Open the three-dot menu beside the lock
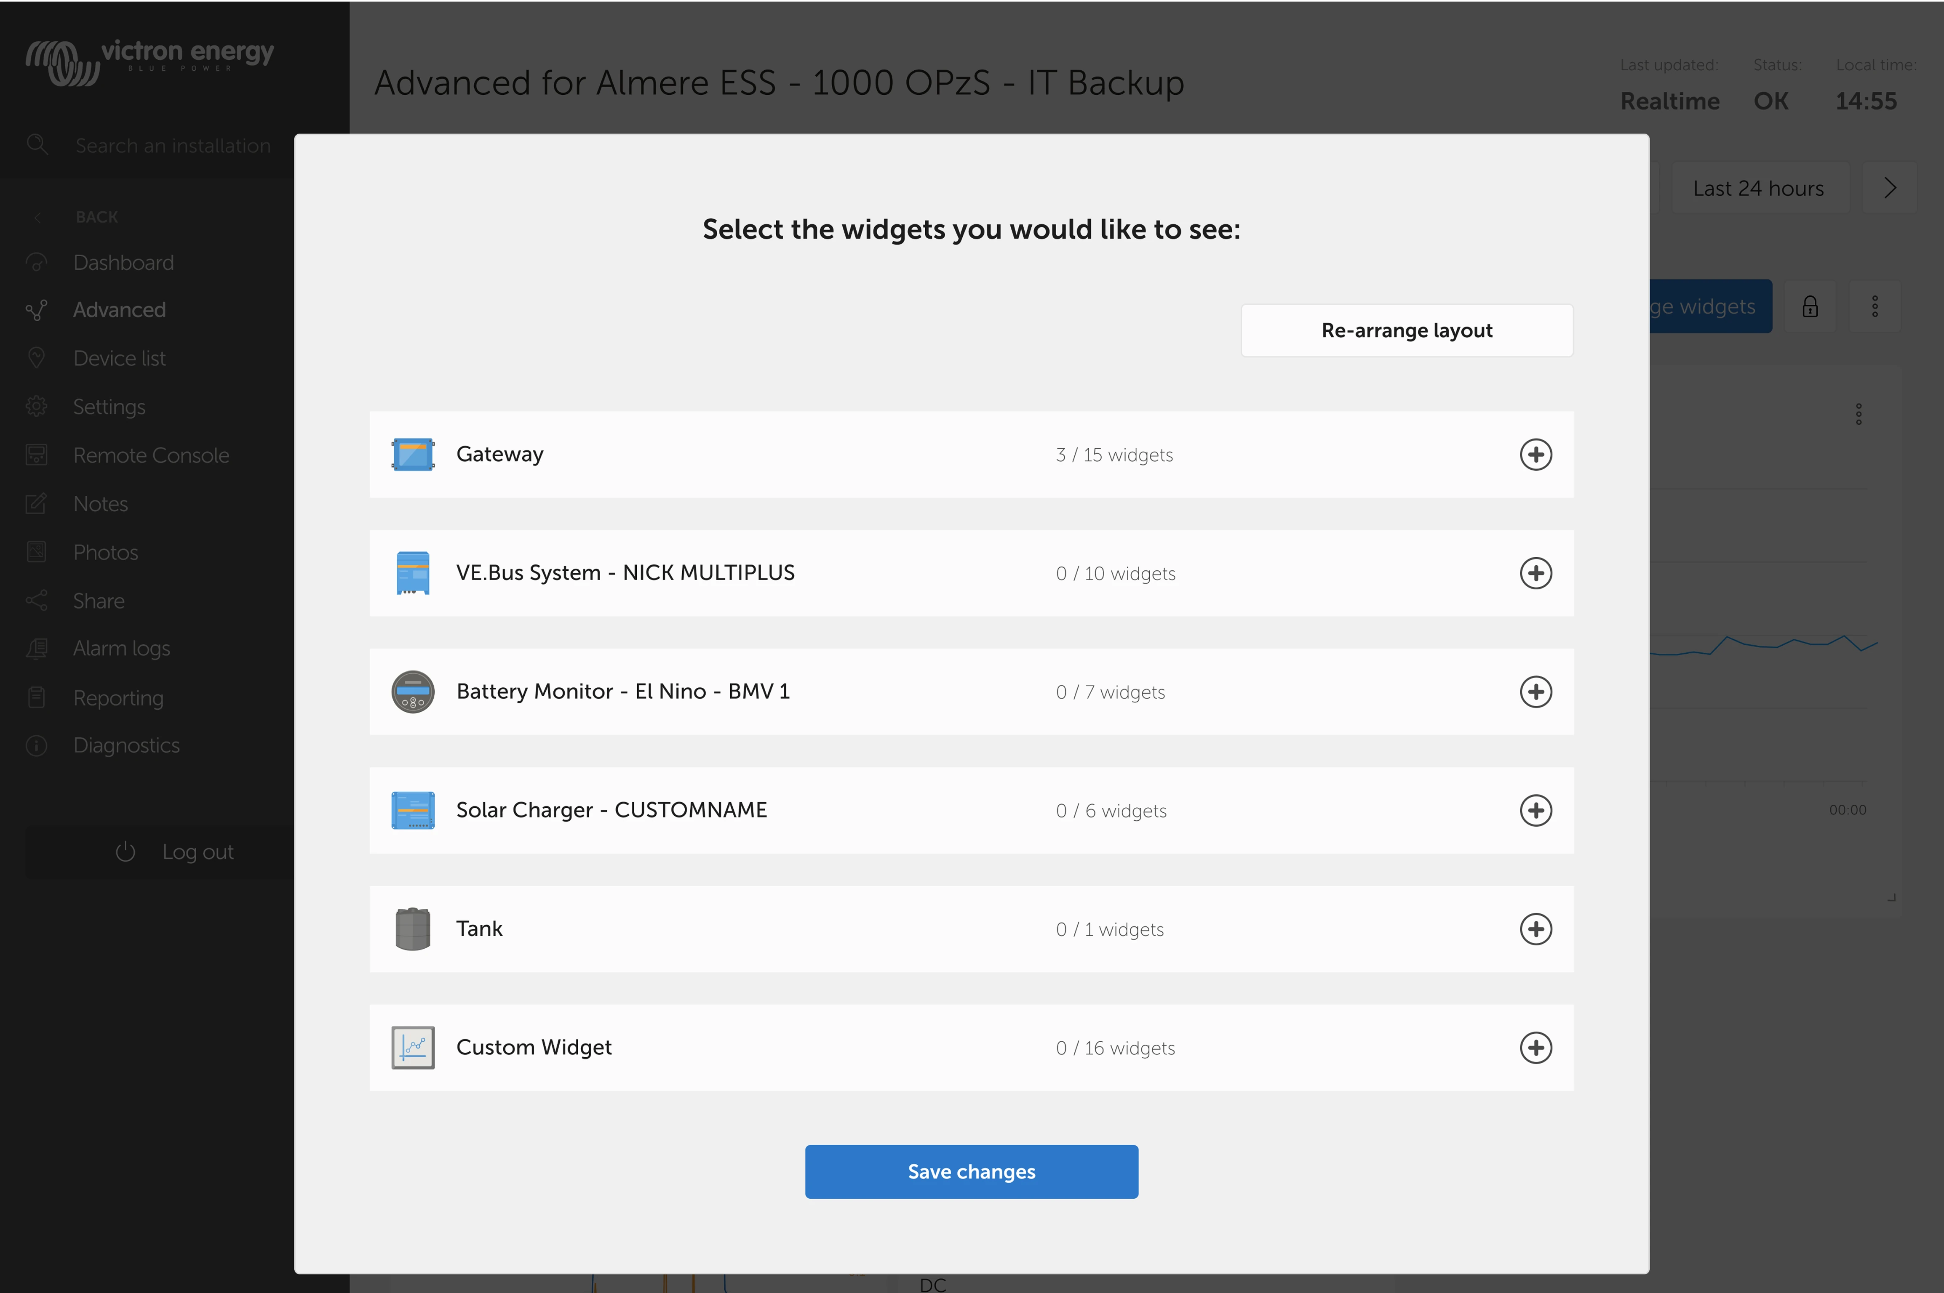This screenshot has width=1944, height=1293. pyautogui.click(x=1875, y=307)
